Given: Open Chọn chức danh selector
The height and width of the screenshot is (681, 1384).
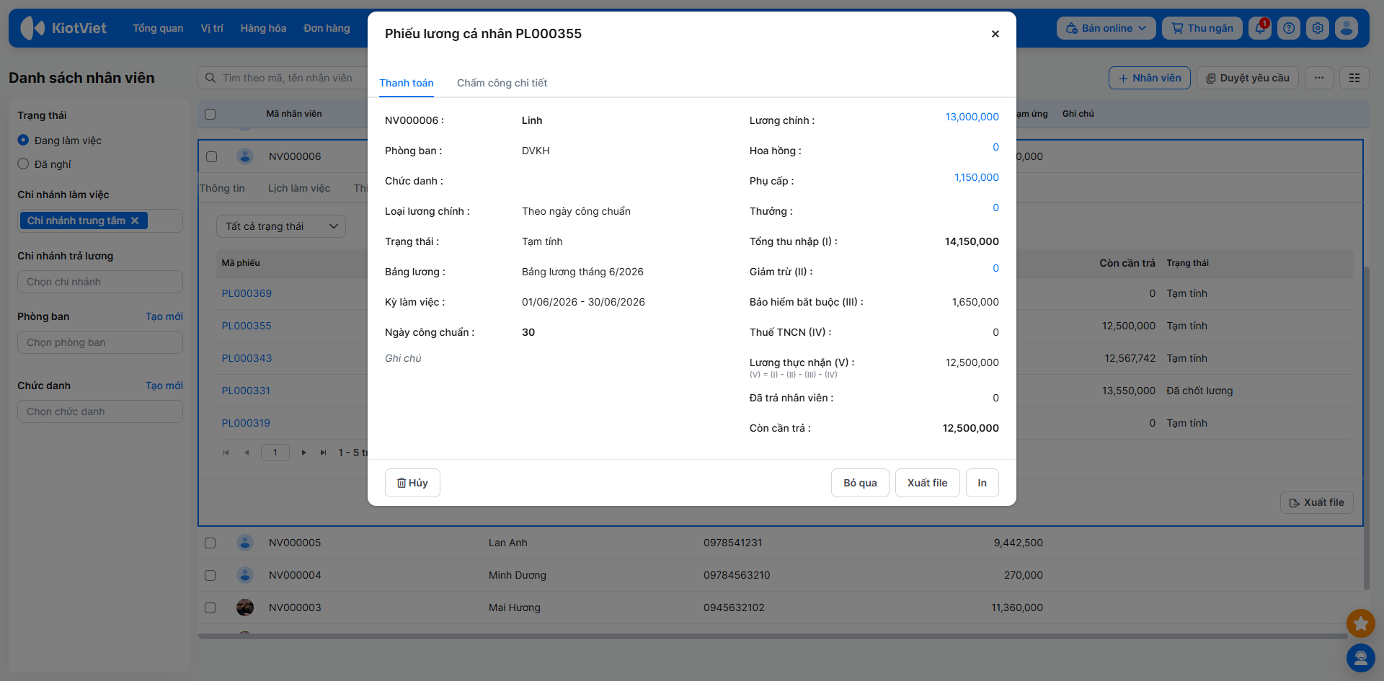Looking at the screenshot, I should pyautogui.click(x=100, y=411).
